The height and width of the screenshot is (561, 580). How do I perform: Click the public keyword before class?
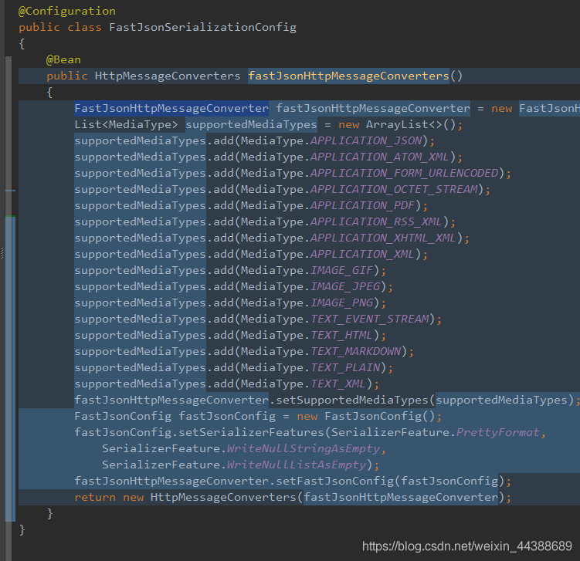click(39, 27)
